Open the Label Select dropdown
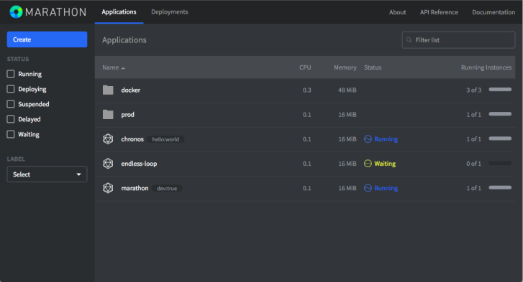This screenshot has height=282, width=523. click(47, 174)
